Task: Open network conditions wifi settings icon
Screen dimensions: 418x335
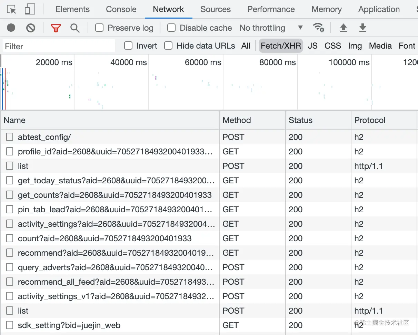Action: click(x=318, y=28)
